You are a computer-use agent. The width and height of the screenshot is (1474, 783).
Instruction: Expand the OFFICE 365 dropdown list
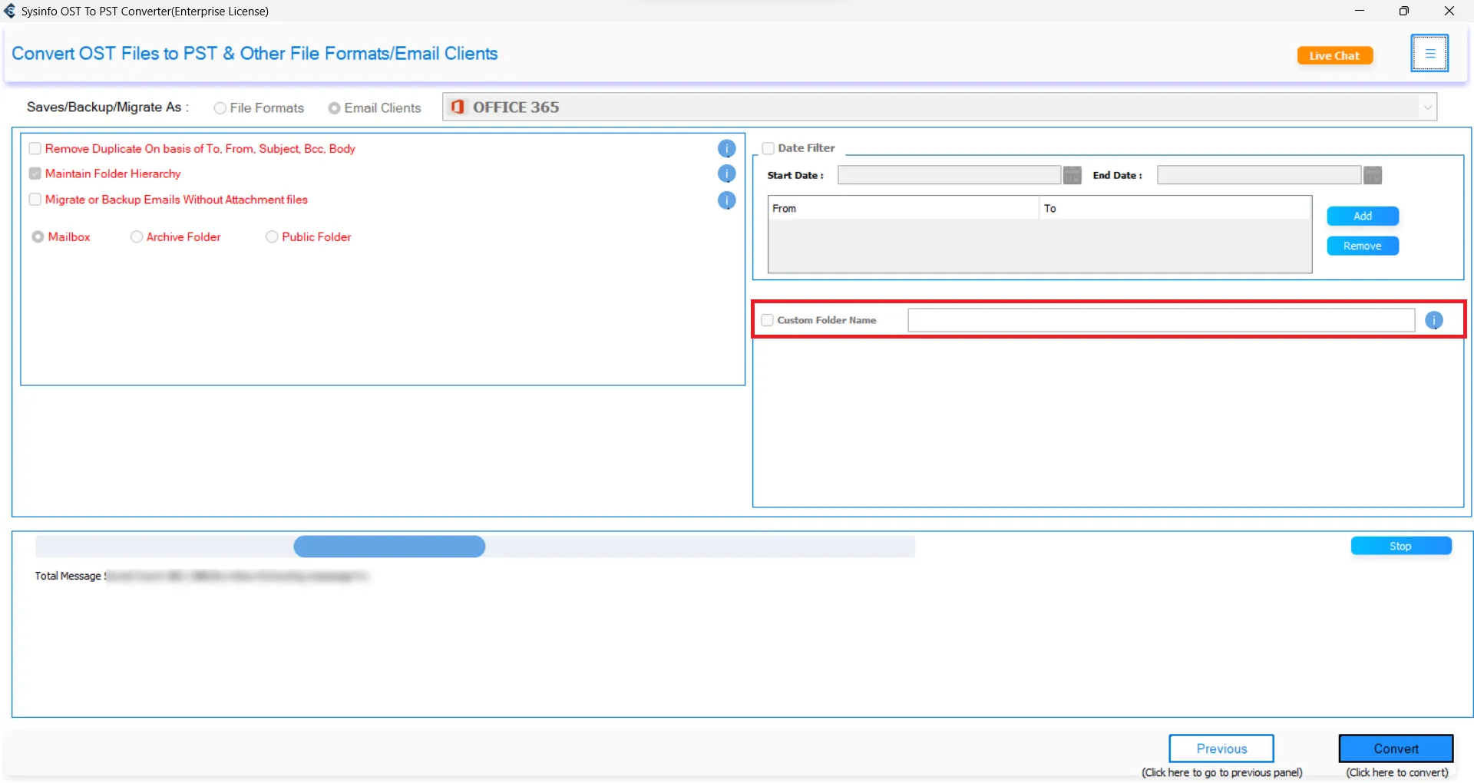(1427, 107)
